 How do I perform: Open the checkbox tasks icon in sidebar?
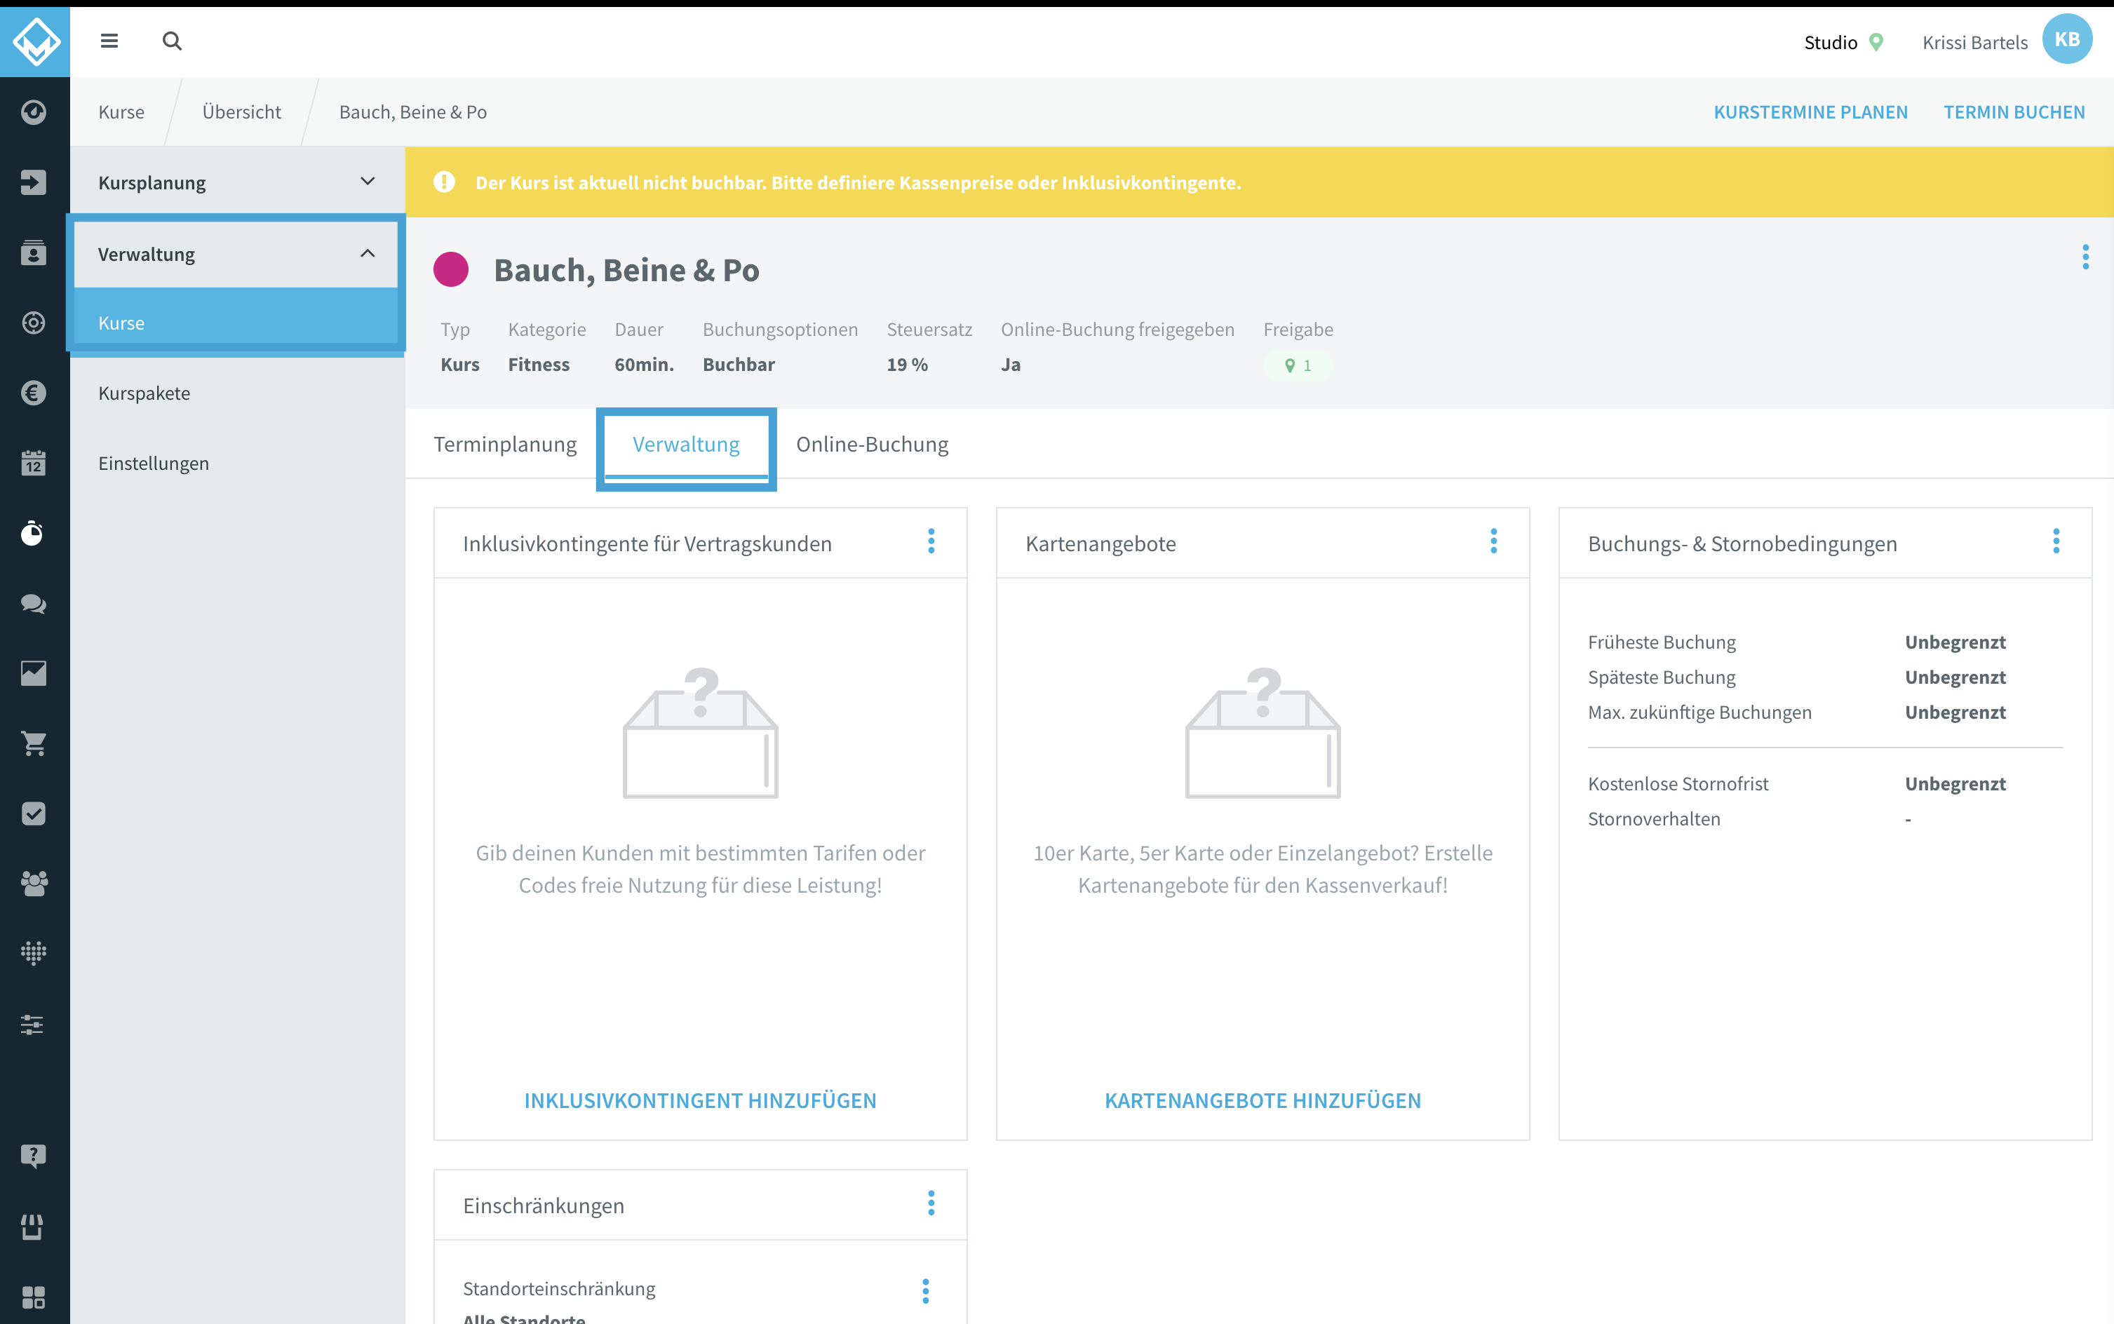(x=33, y=813)
